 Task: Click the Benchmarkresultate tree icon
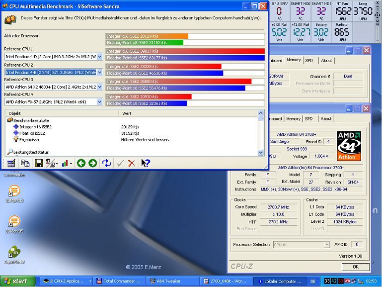click(10, 120)
